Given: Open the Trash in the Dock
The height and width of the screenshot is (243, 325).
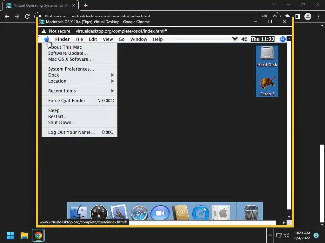Looking at the screenshot, I should [251, 212].
